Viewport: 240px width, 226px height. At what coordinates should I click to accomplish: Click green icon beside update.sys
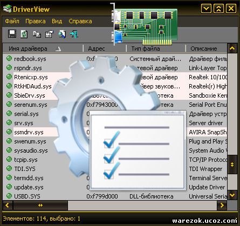[x=9, y=187]
